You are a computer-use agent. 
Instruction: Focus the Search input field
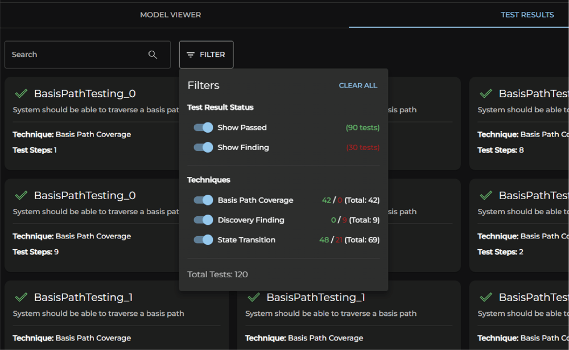pyautogui.click(x=74, y=55)
